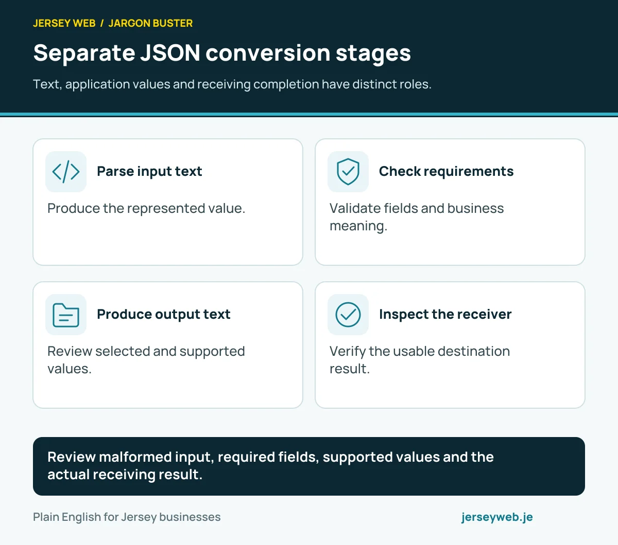Viewport: 618px width, 545px height.
Task: Click the 'Parse input text' heading
Action: coord(149,171)
